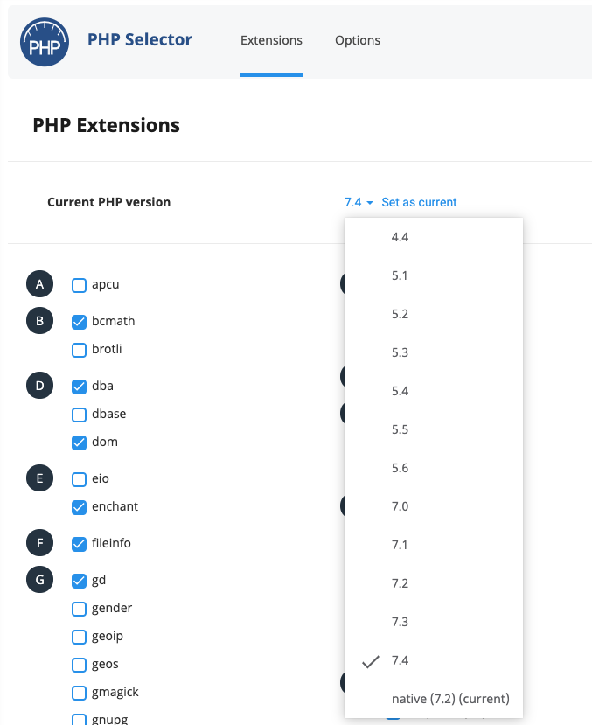592x725 pixels.
Task: Click the letter F group badge
Action: pyautogui.click(x=39, y=543)
